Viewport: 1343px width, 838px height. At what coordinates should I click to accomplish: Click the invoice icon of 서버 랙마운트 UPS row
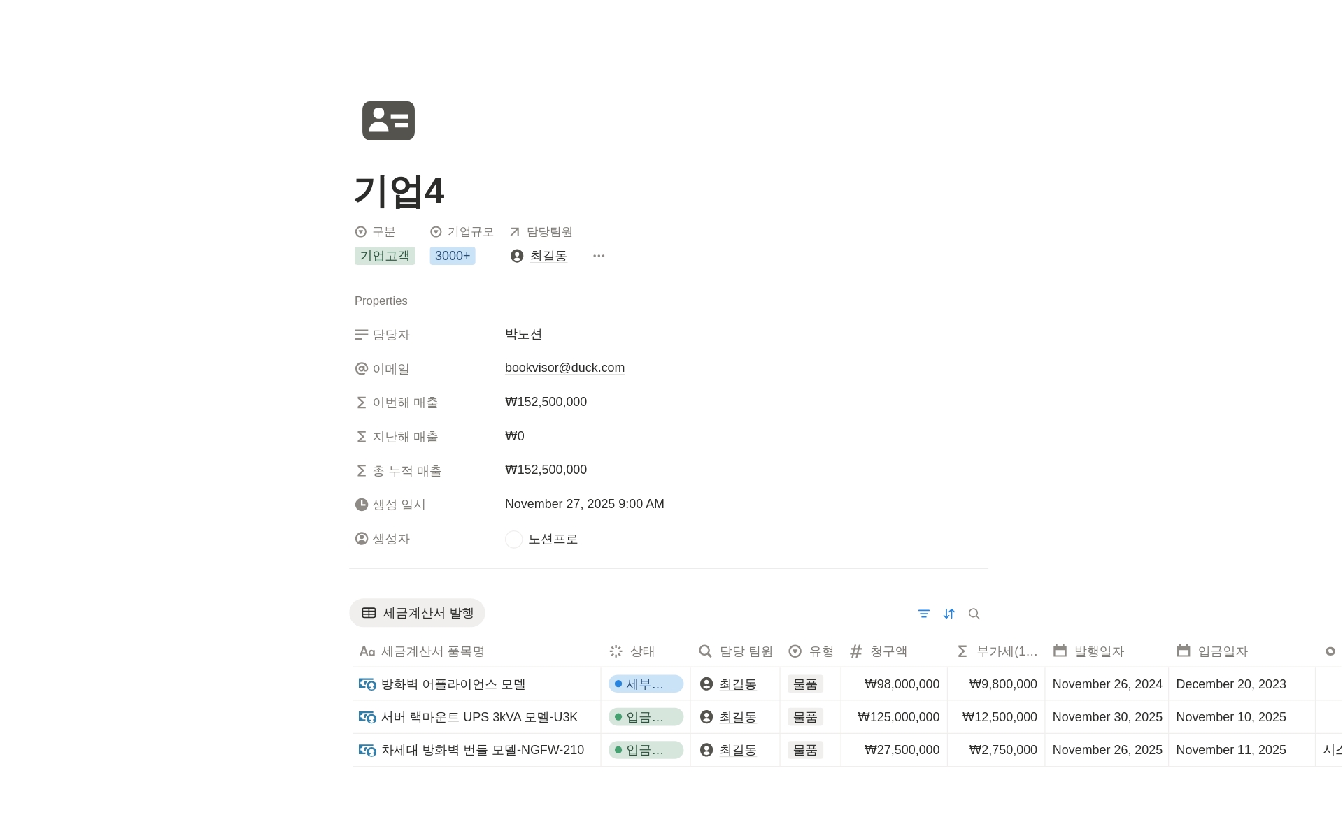click(x=367, y=717)
